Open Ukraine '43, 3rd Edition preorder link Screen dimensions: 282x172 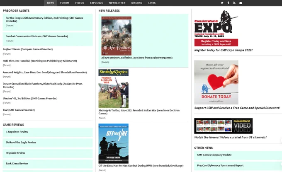click(x=30, y=99)
